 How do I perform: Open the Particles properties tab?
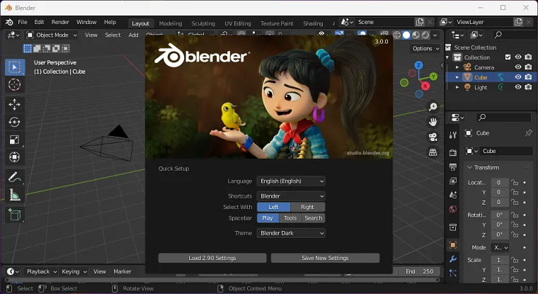coord(453,273)
